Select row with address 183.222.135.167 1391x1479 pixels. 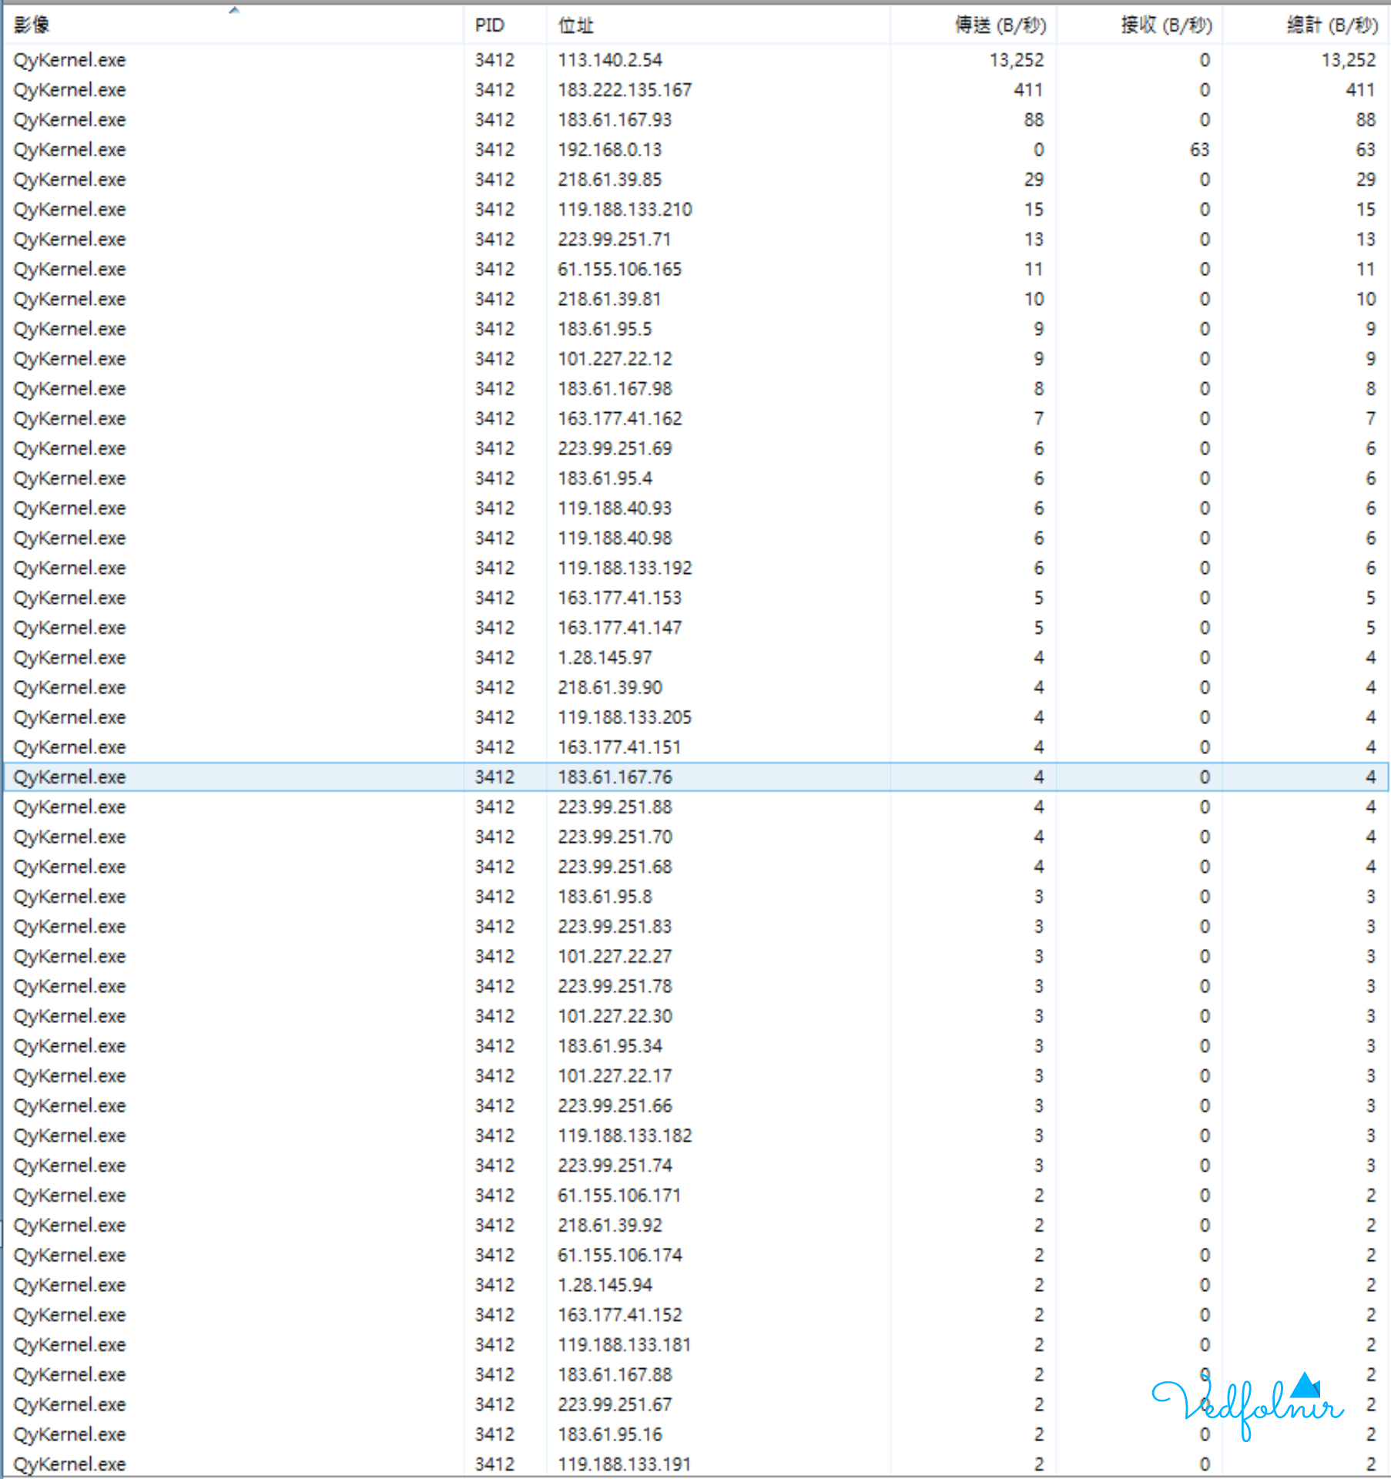point(695,90)
